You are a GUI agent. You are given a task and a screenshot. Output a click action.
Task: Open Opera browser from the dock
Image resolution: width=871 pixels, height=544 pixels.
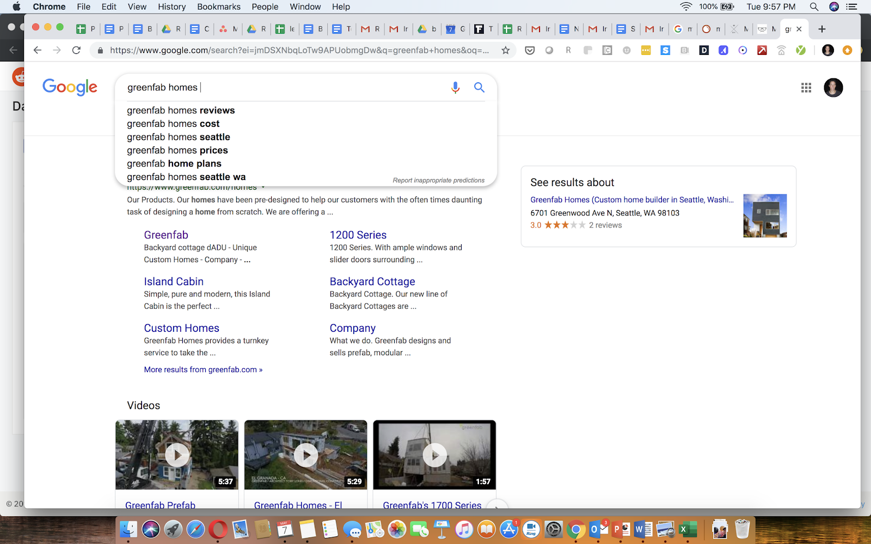(x=218, y=529)
